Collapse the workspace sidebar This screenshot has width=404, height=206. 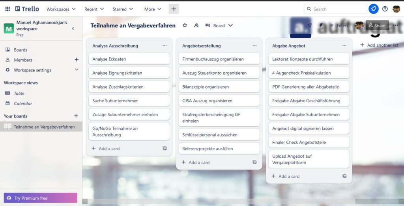click(x=73, y=29)
